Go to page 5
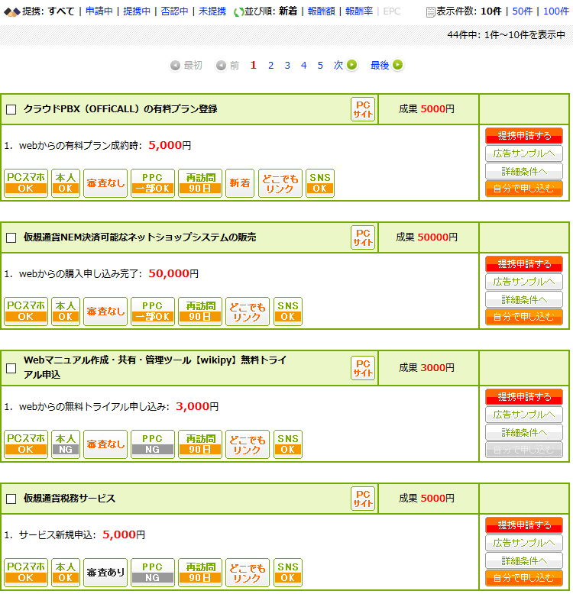The height and width of the screenshot is (594, 573). [x=320, y=66]
